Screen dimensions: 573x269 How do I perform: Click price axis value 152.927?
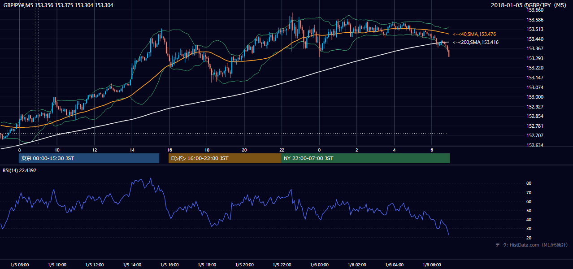pyautogui.click(x=535, y=107)
